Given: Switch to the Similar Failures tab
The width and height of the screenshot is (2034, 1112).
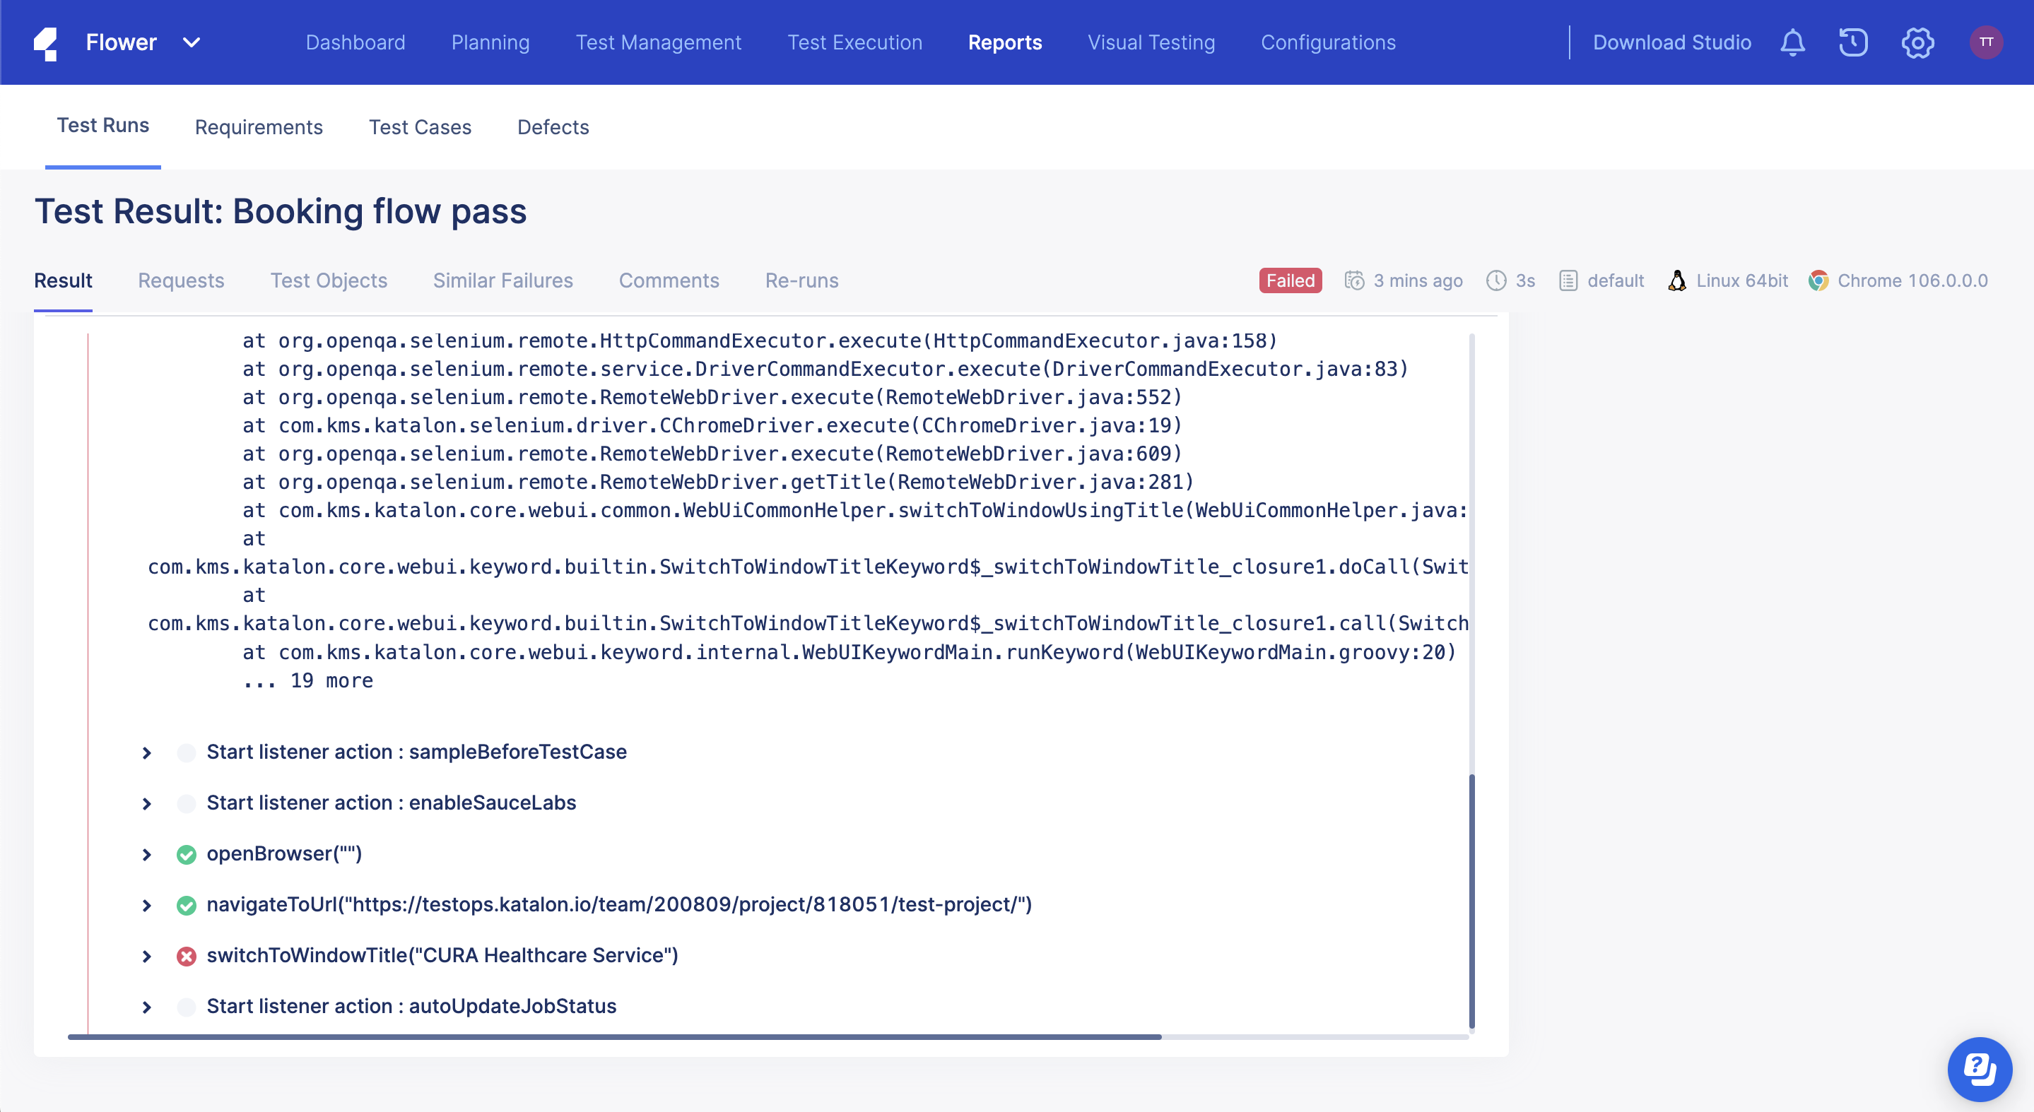Looking at the screenshot, I should tap(503, 281).
